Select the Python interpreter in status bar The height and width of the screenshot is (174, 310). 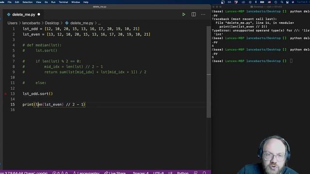(x=24, y=173)
